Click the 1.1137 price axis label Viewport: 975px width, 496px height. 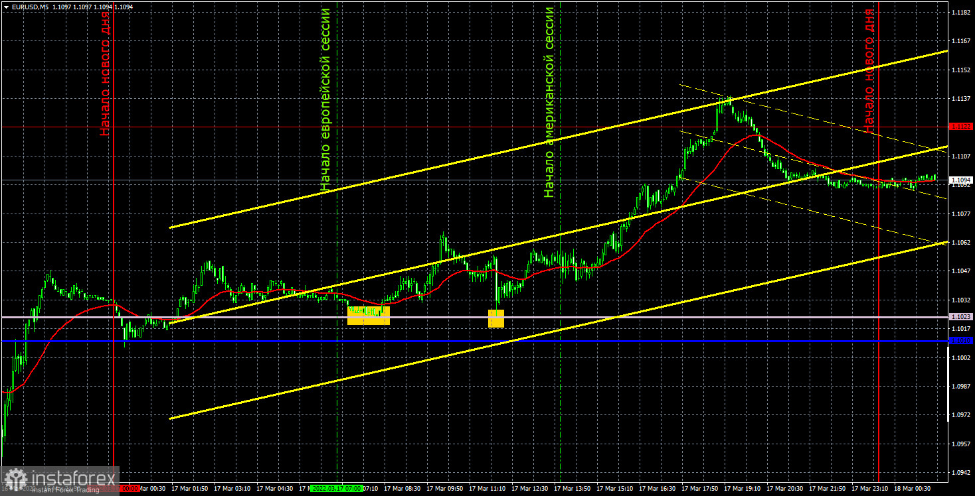pos(960,99)
